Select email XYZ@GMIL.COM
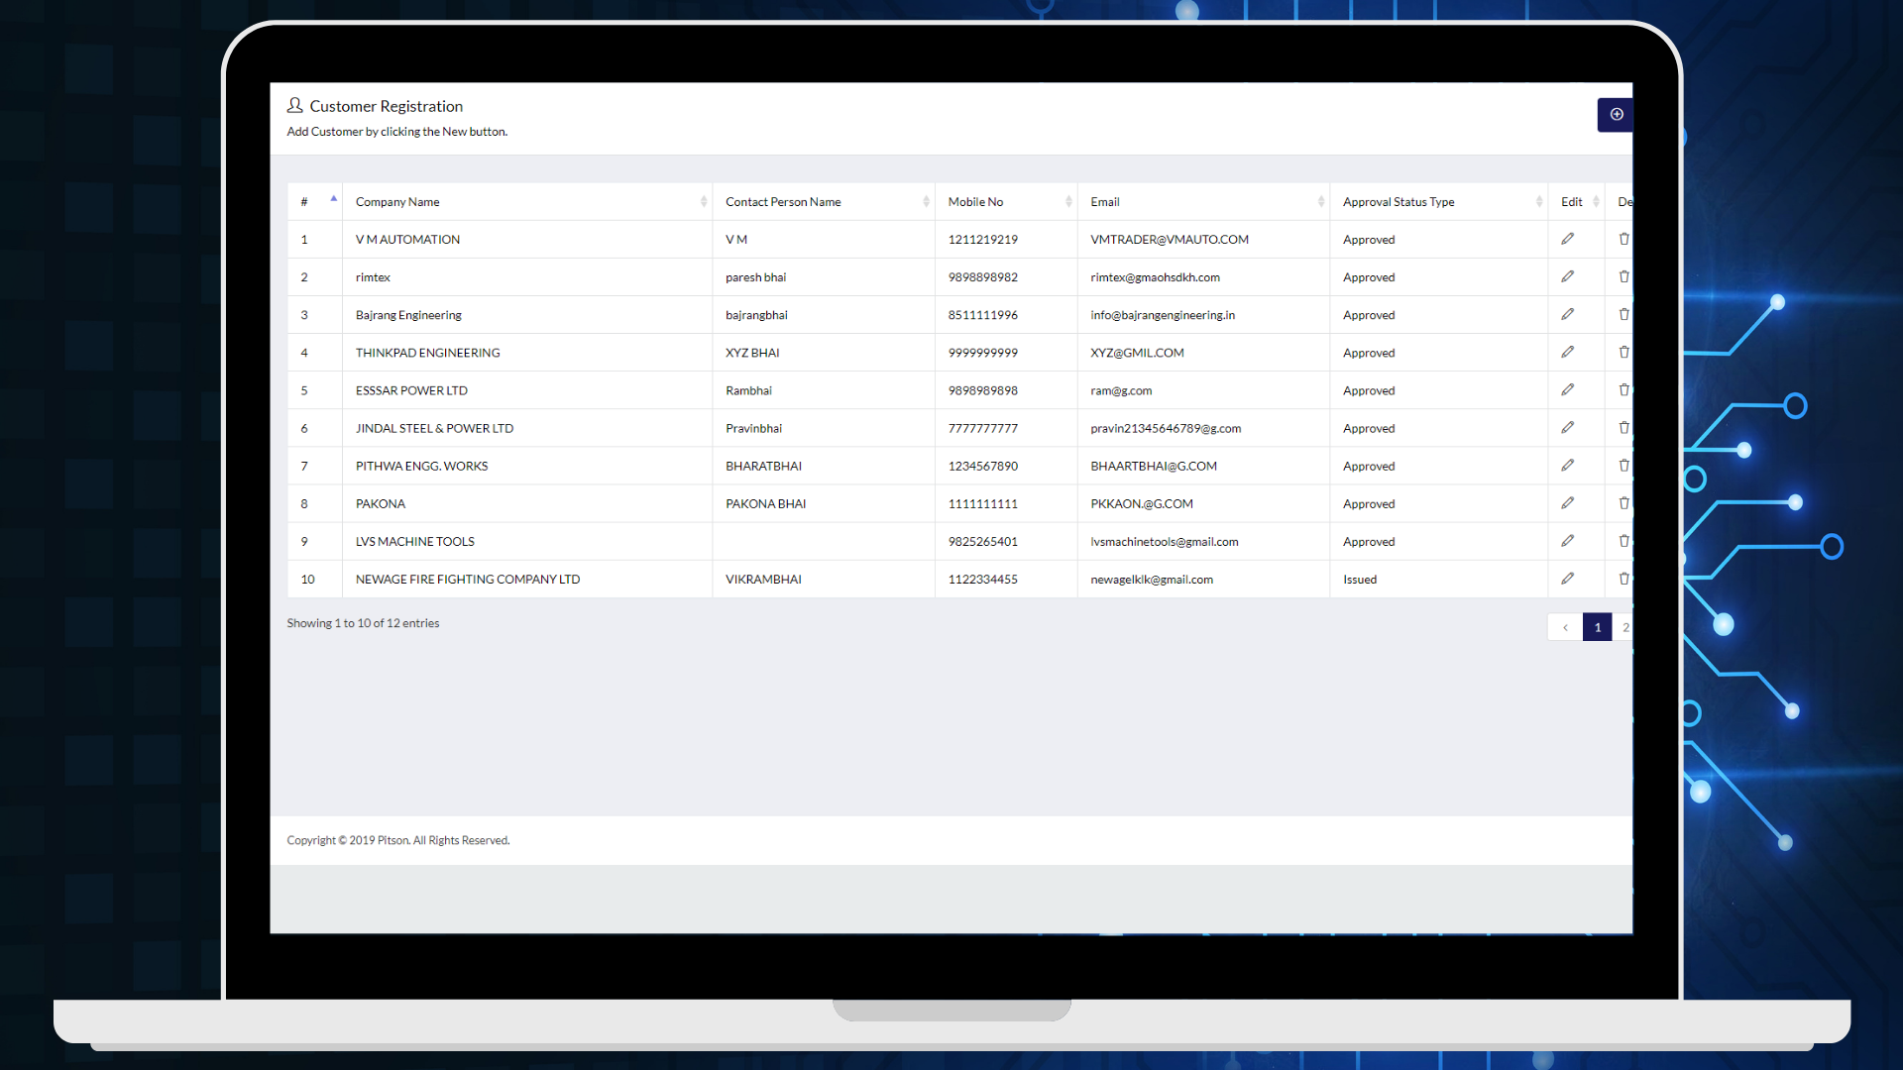 pyautogui.click(x=1137, y=353)
